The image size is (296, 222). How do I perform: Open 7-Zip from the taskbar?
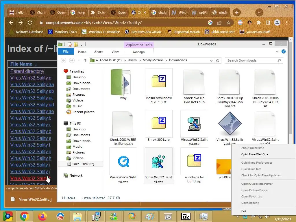click(186, 217)
